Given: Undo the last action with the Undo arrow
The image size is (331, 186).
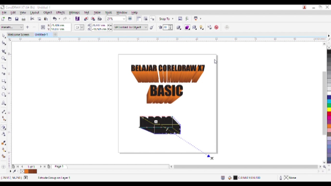Looking at the screenshot, I should [55, 19].
